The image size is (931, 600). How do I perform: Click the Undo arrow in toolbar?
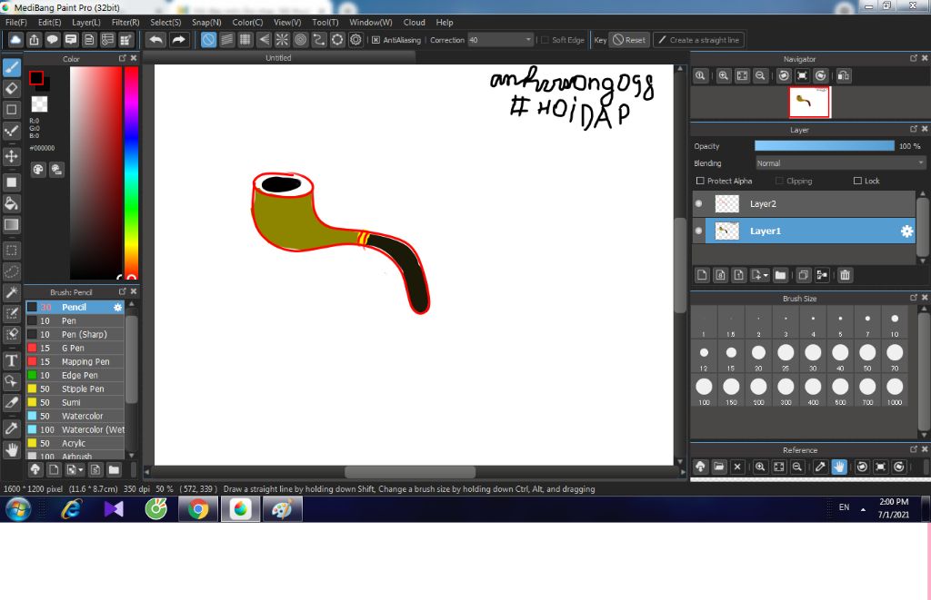[x=156, y=40]
